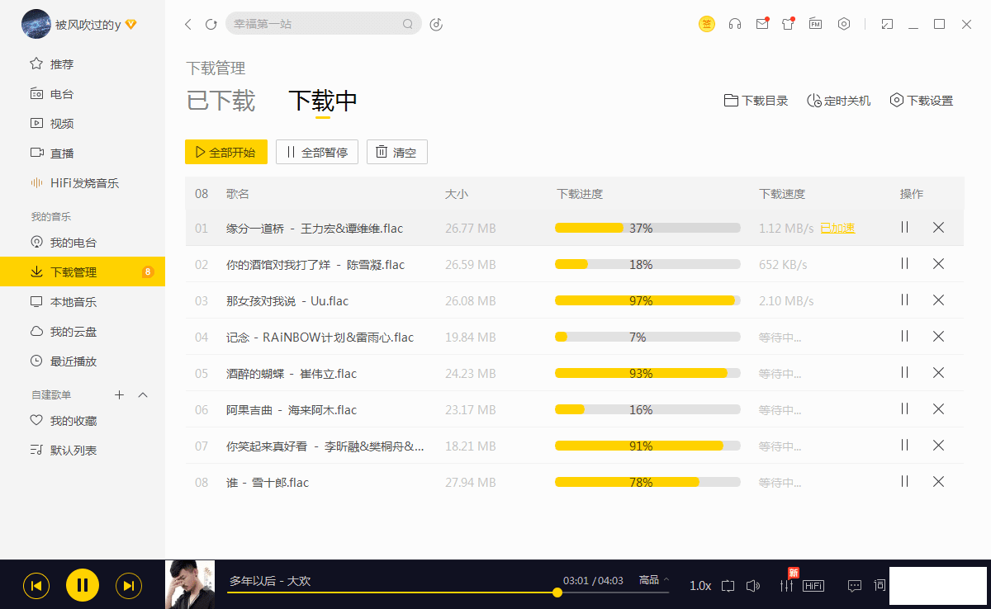Toggle the loop playback mode icon
The height and width of the screenshot is (609, 991).
pos(728,586)
